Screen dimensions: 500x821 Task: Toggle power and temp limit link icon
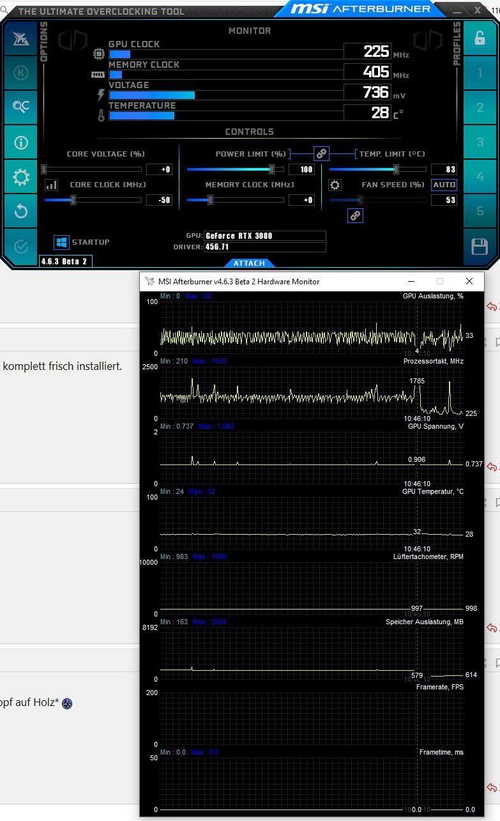(x=321, y=153)
